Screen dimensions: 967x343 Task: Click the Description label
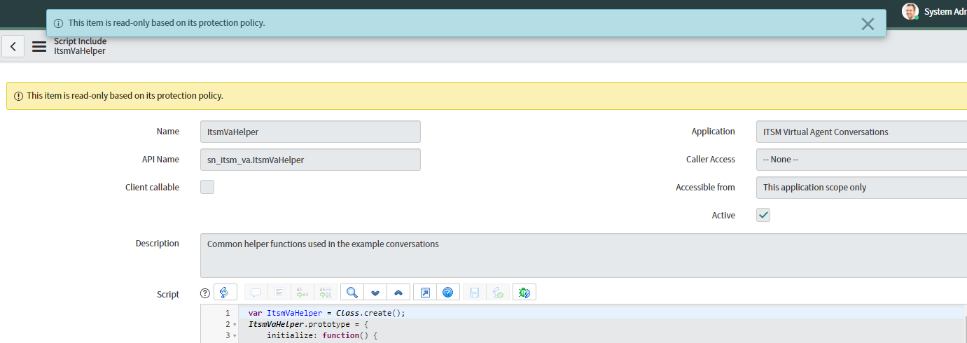click(158, 243)
